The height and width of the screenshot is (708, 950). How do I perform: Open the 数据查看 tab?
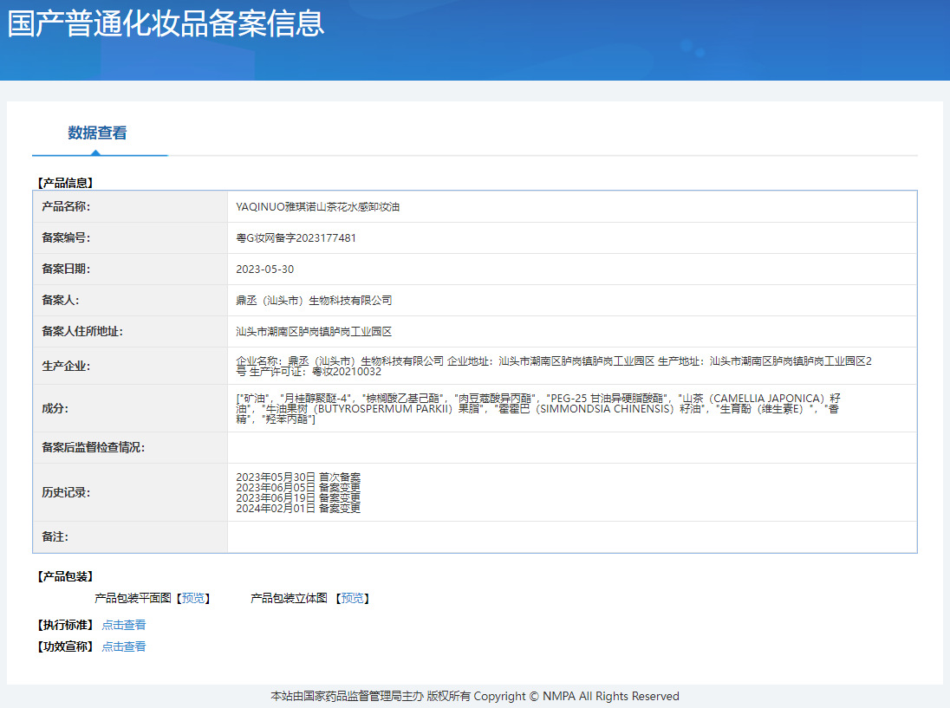pyautogui.click(x=98, y=133)
